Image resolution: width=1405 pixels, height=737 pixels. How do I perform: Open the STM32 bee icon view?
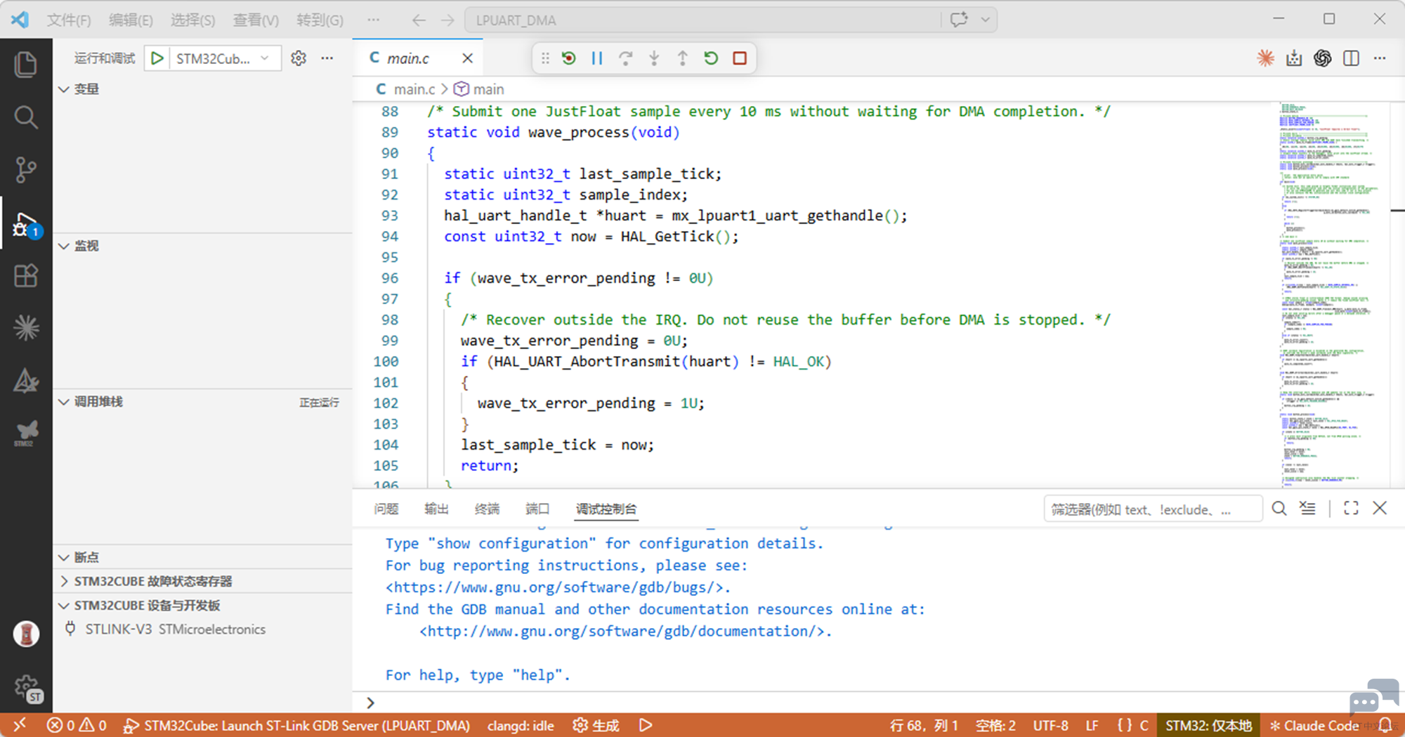(26, 433)
